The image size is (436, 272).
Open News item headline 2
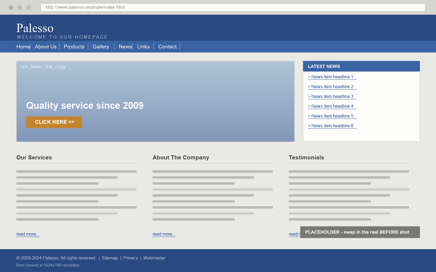click(332, 87)
